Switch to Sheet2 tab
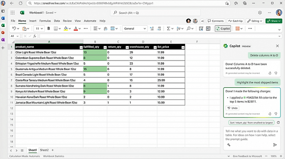The height and width of the screenshot is (159, 285). 44,150
